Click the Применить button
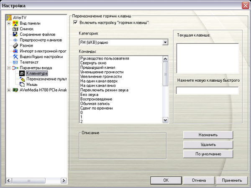 click(232, 180)
